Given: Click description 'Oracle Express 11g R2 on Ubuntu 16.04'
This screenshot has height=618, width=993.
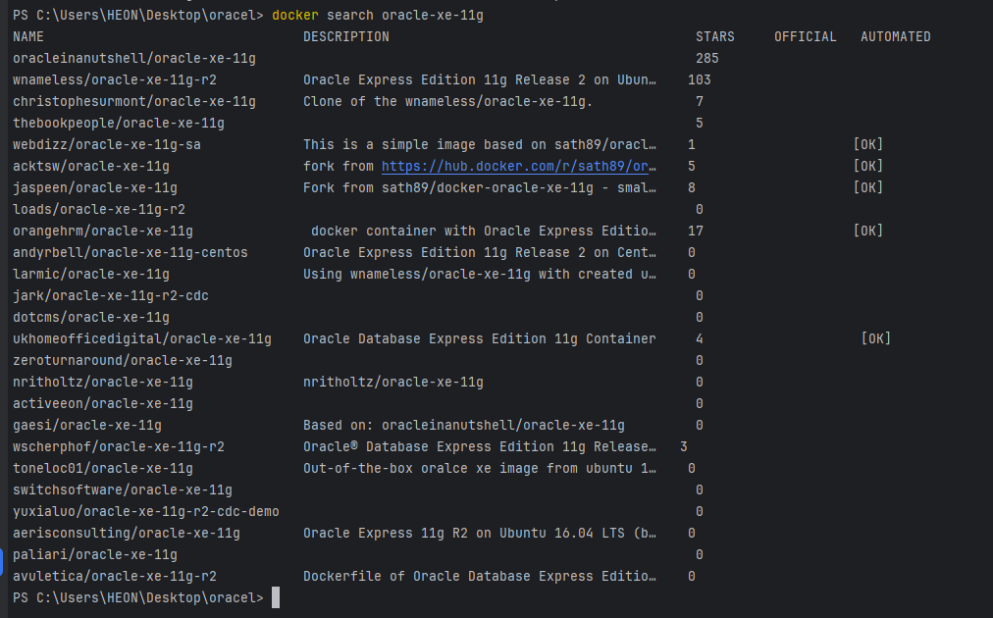Looking at the screenshot, I should (480, 533).
